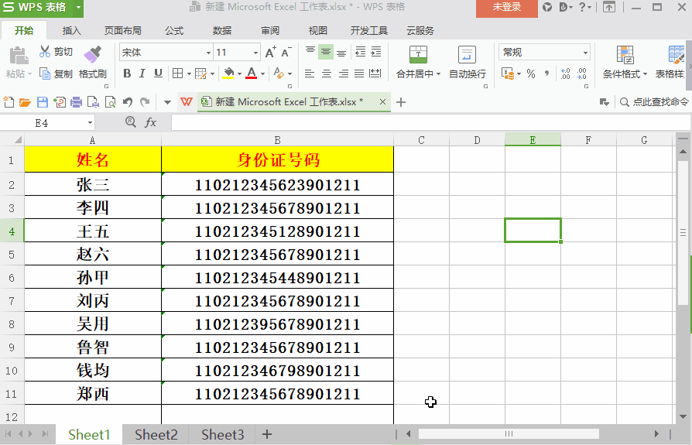The height and width of the screenshot is (445, 692).
Task: Toggle Italic formatting
Action: click(x=142, y=74)
